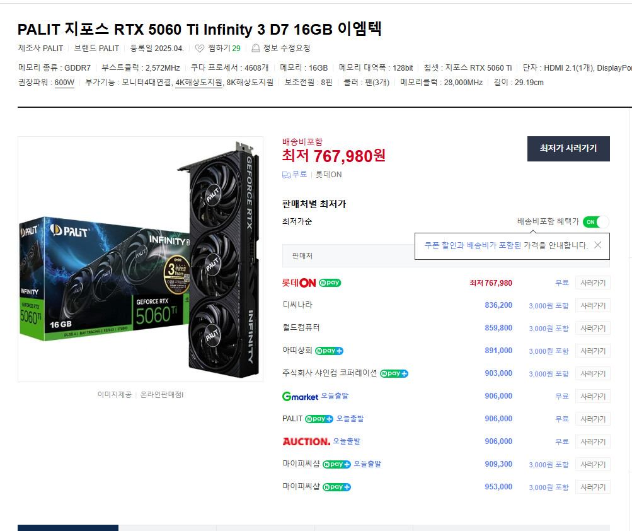632x531 pixels.
Task: Click the bell icon for 정보 수정요청
Action: coord(256,49)
